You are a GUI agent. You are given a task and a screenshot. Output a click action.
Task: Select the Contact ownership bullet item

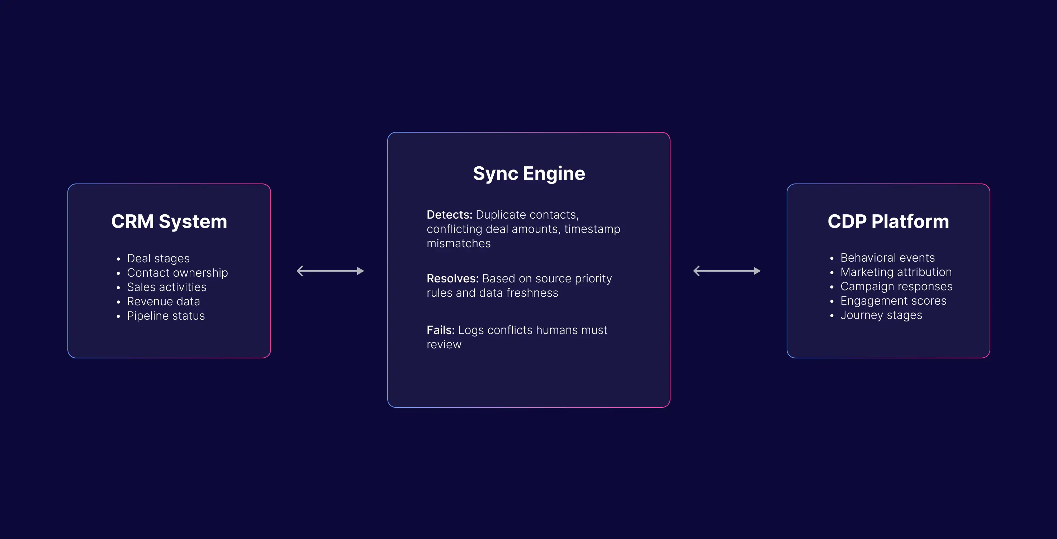[177, 273]
